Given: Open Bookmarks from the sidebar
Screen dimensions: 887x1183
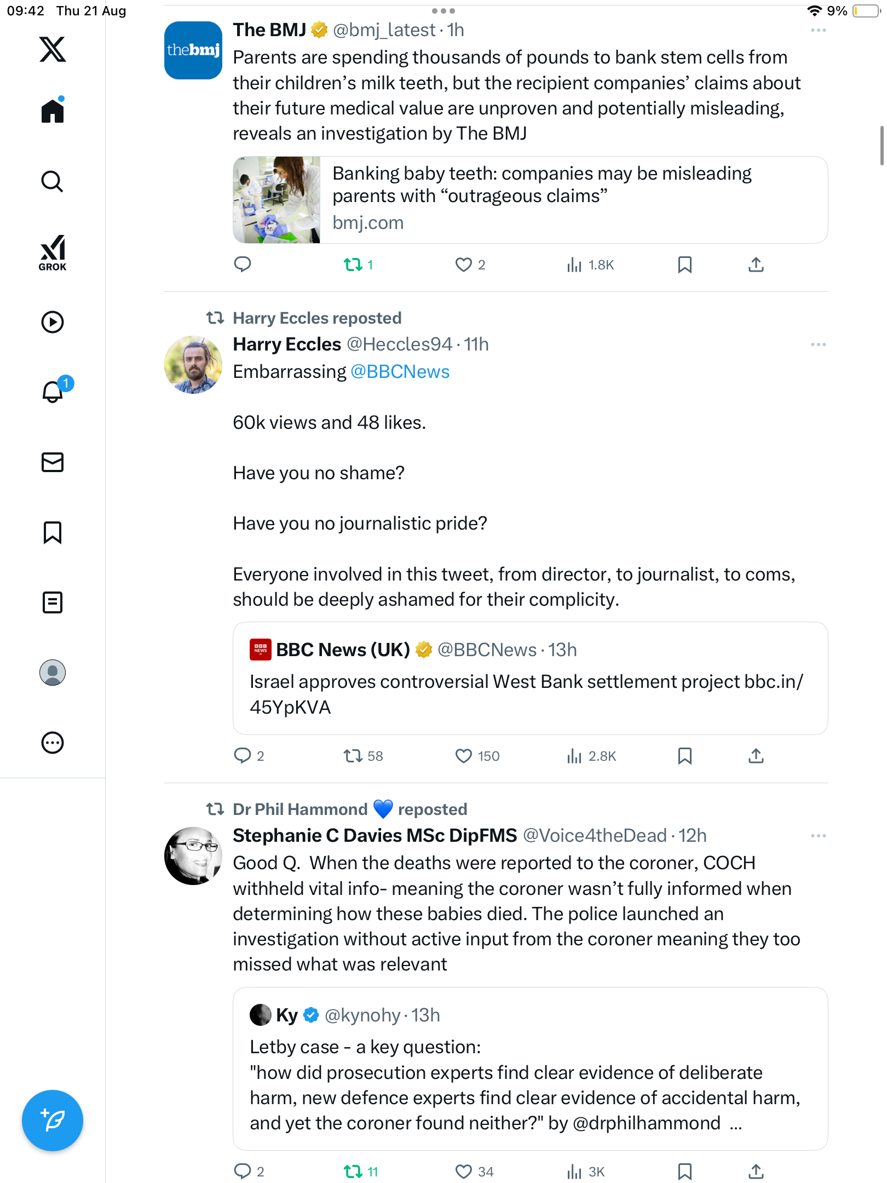Looking at the screenshot, I should [x=53, y=532].
